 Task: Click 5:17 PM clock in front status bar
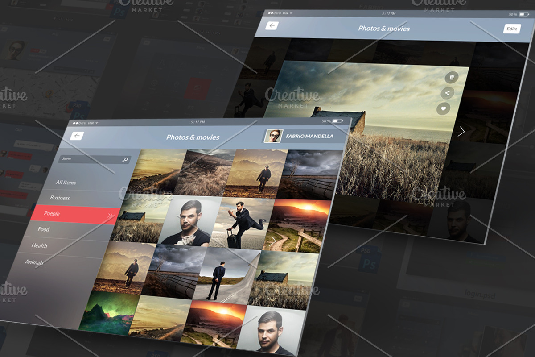pyautogui.click(x=198, y=122)
